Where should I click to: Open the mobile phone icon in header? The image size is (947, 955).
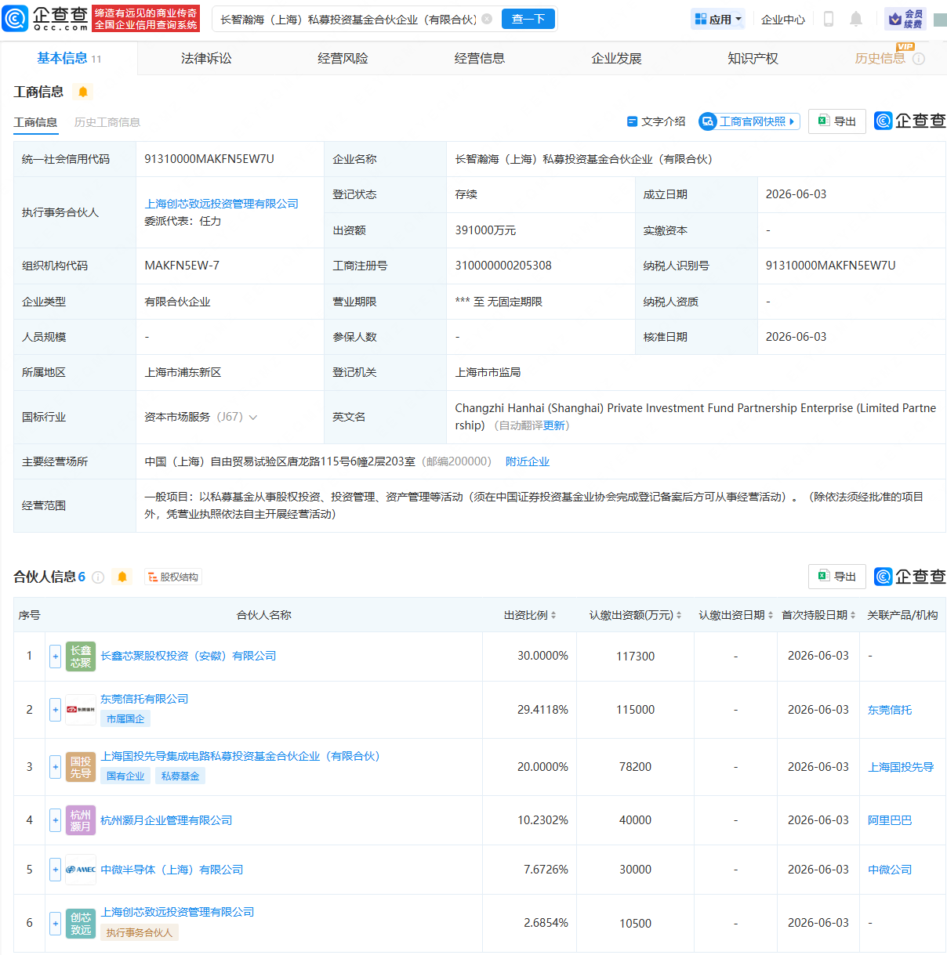point(828,19)
